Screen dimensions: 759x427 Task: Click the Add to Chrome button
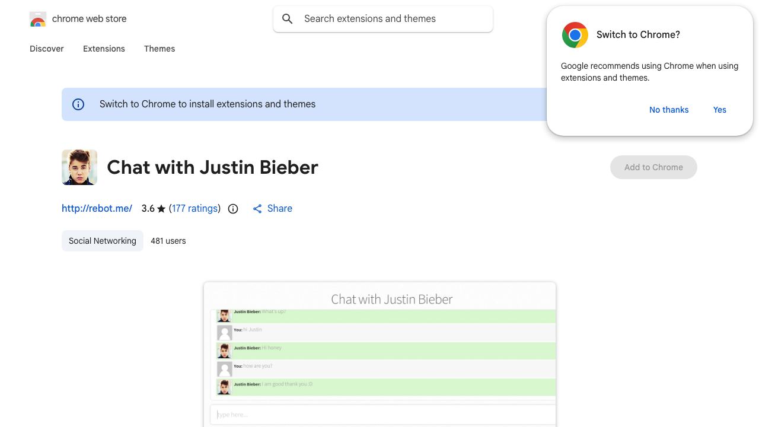tap(653, 167)
